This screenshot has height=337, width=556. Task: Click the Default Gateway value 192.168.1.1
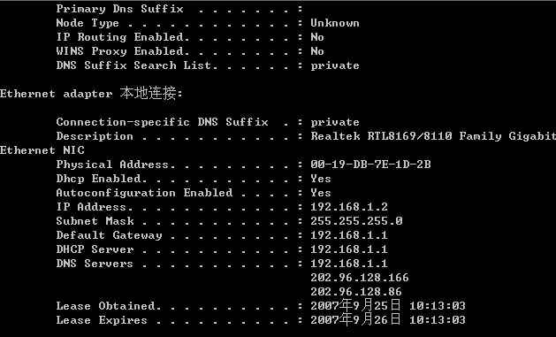[349, 235]
